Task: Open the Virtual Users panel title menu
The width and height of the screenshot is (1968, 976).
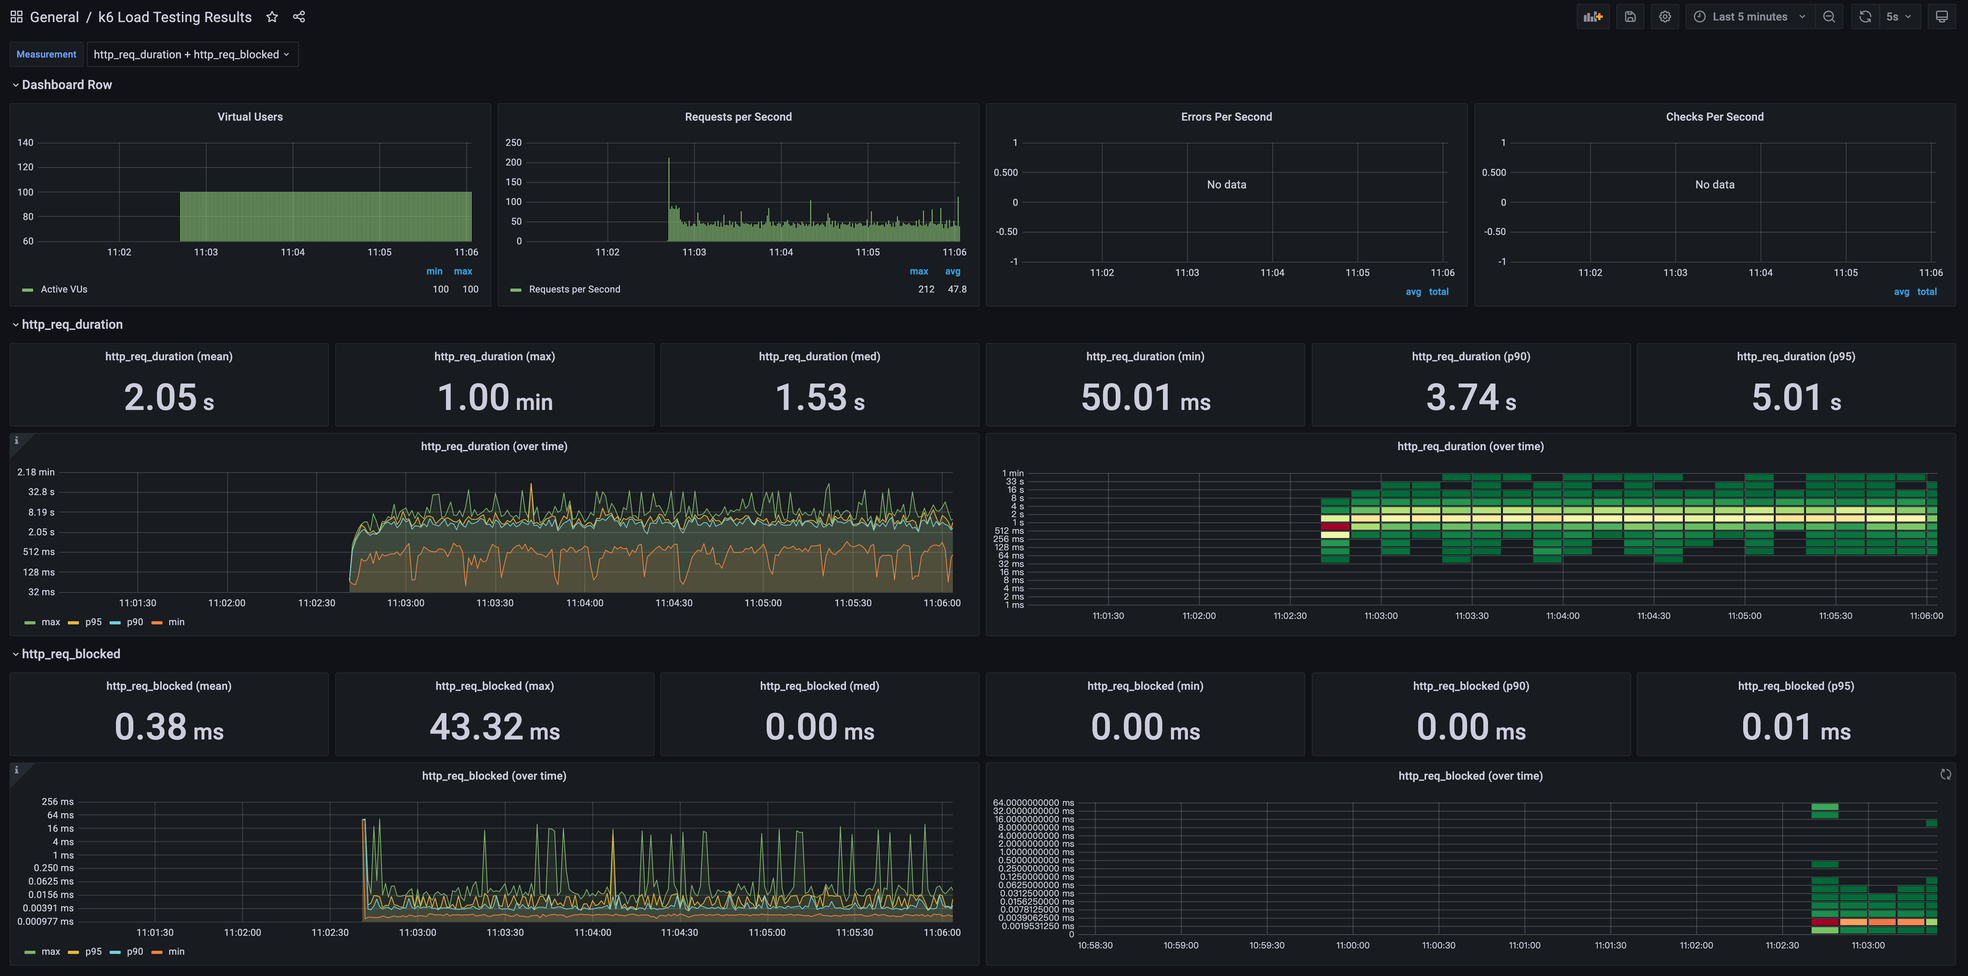Action: 250,117
